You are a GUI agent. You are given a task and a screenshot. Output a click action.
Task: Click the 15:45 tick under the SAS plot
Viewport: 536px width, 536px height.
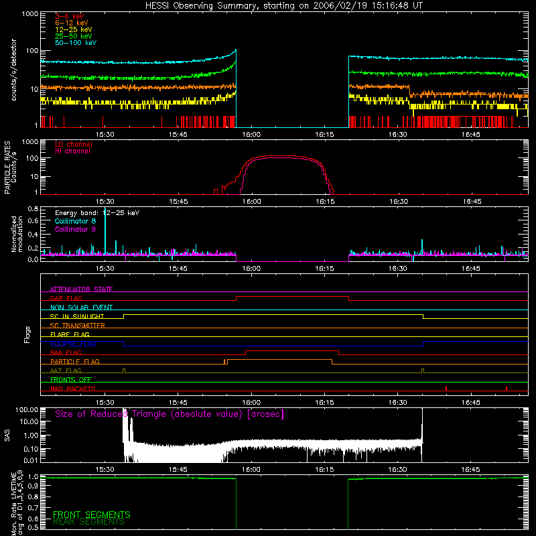coord(178,470)
